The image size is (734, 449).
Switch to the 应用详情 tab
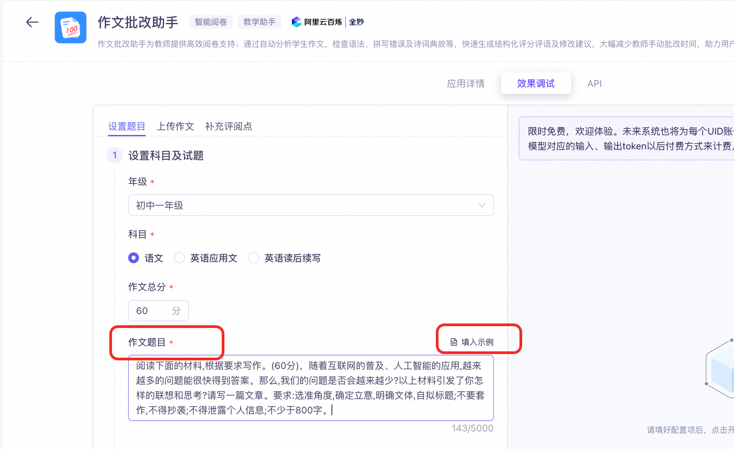(x=465, y=84)
